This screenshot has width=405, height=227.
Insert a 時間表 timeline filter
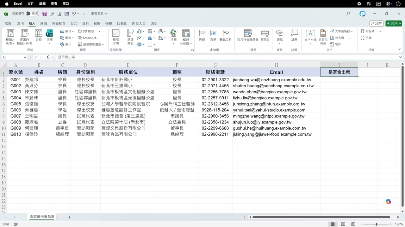point(265,35)
